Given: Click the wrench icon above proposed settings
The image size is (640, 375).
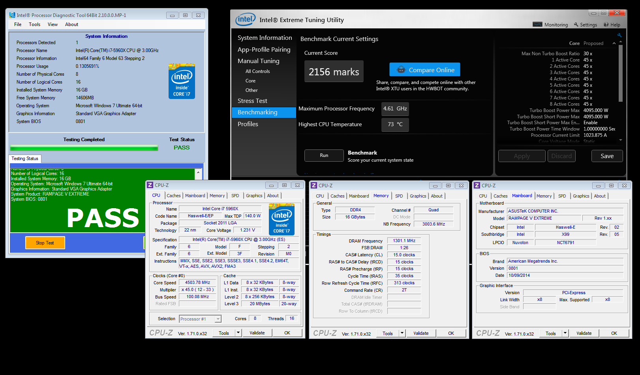Looking at the screenshot, I should (619, 35).
